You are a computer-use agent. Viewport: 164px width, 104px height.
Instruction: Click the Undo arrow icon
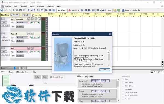pyautogui.click(x=6, y=10)
